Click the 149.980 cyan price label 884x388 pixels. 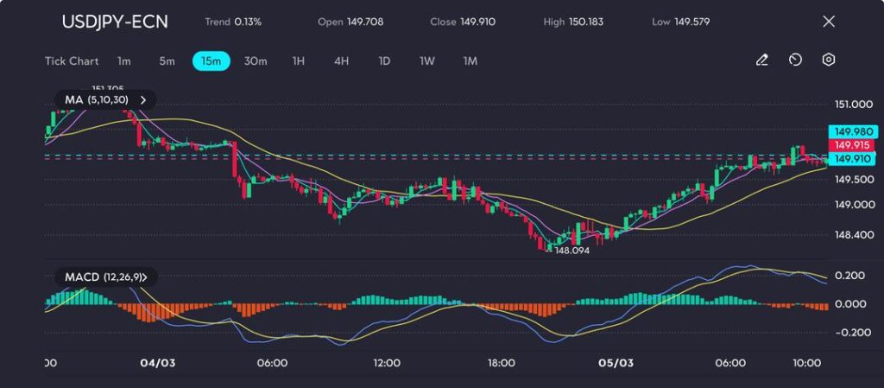852,131
